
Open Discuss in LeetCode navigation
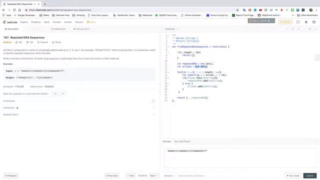[79, 22]
